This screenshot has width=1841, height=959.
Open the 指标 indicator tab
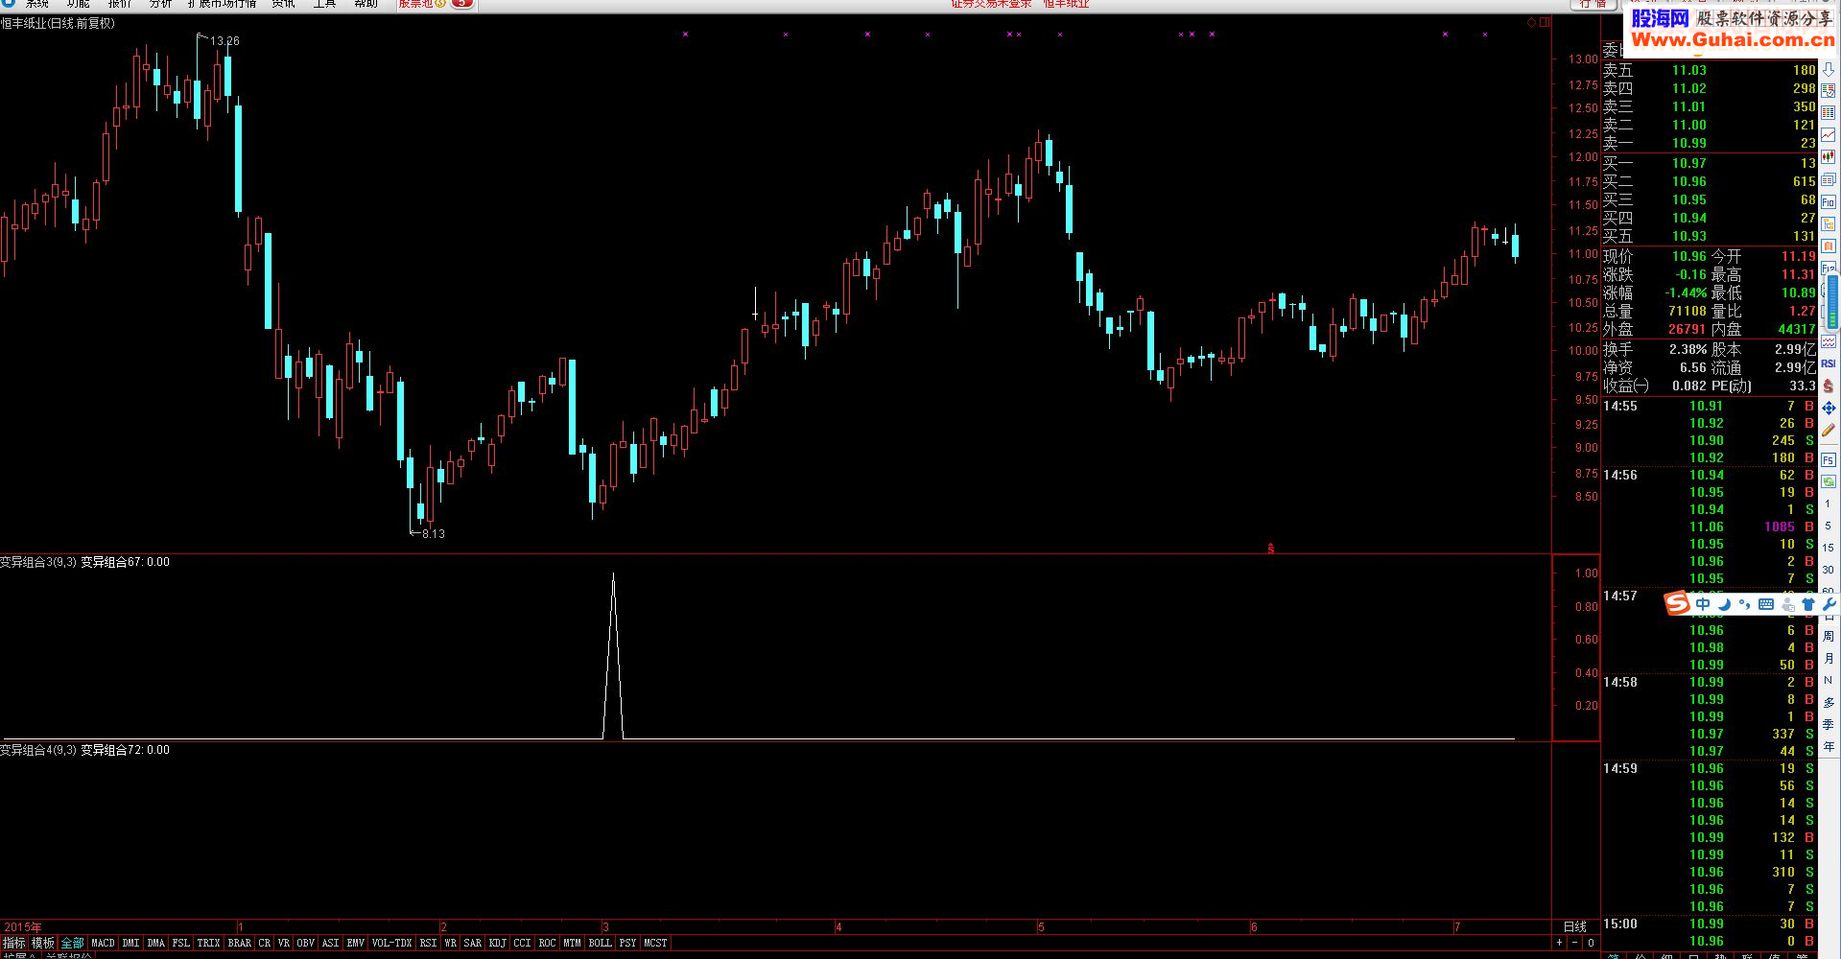pos(13,943)
